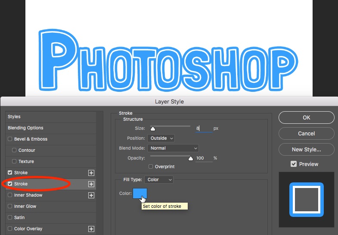This screenshot has height=235, width=338.
Task: Click the Size slider handle
Action: (153, 129)
